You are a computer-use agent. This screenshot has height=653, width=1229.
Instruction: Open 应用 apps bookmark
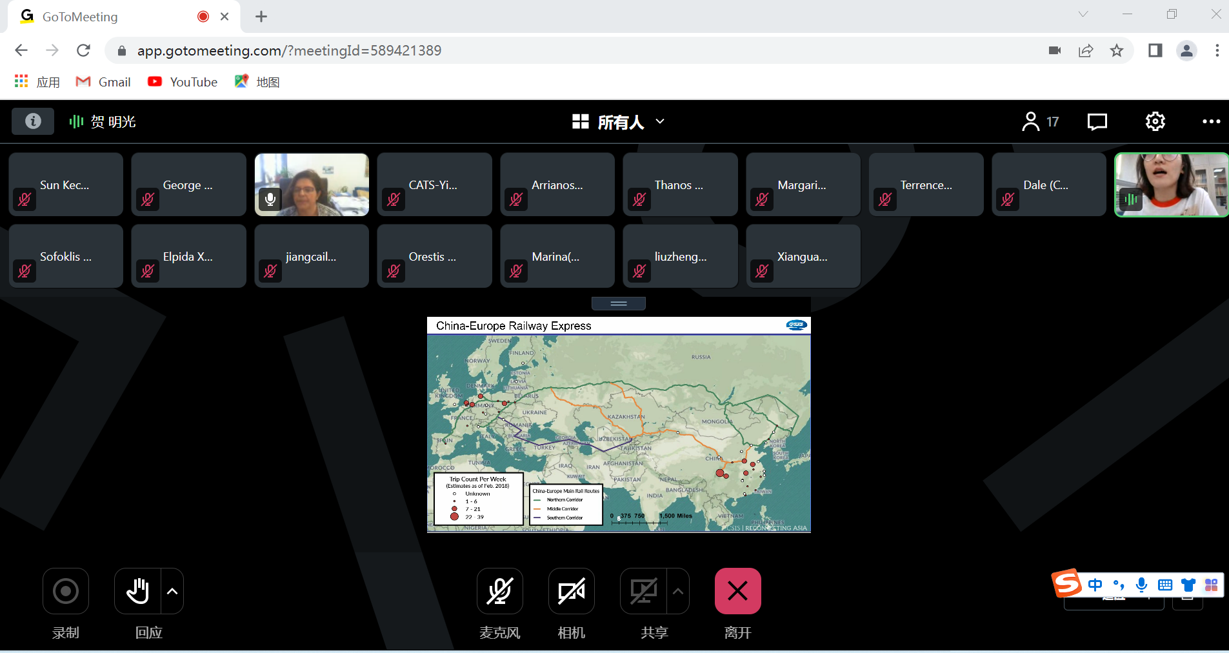click(x=37, y=82)
